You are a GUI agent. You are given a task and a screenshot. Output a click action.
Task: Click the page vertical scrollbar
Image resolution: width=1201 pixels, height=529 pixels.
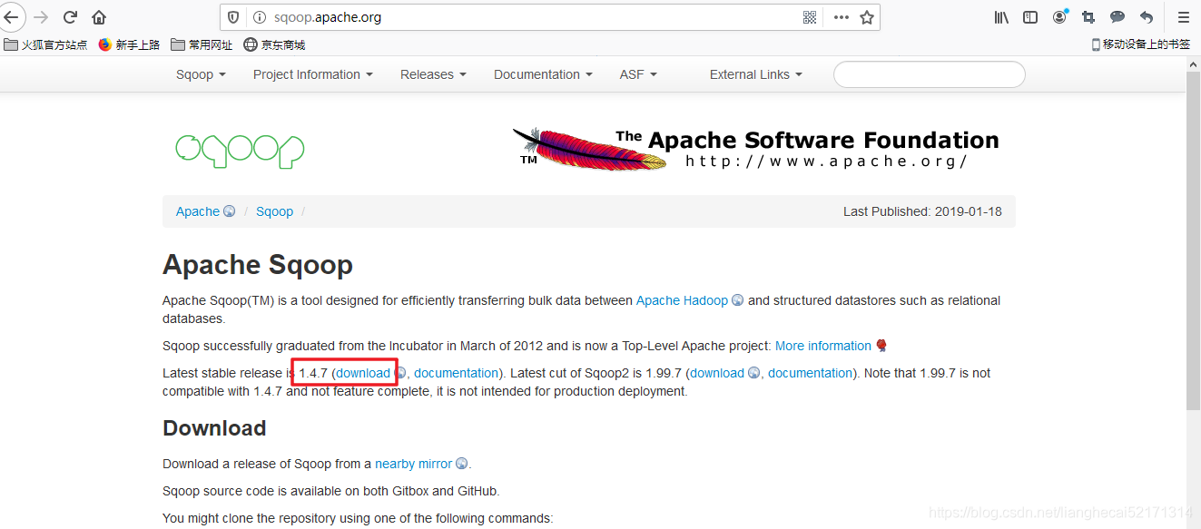[x=1194, y=240]
